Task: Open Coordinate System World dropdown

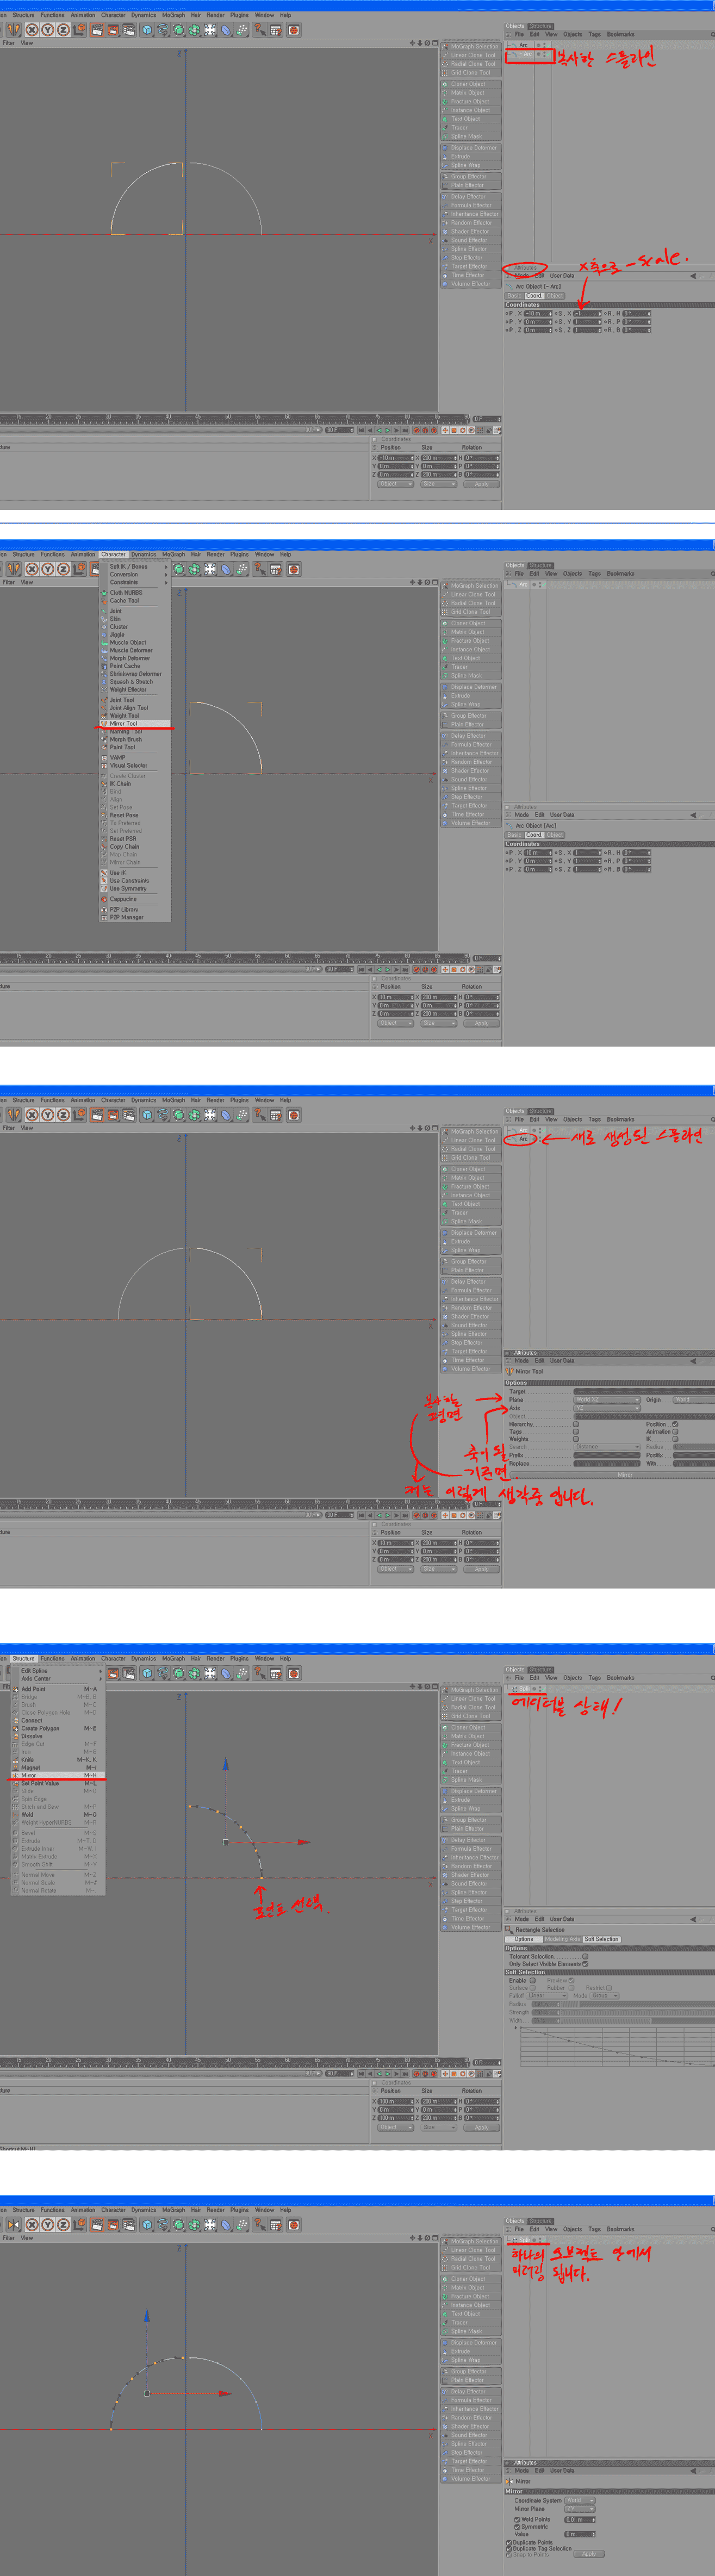Action: (580, 2500)
